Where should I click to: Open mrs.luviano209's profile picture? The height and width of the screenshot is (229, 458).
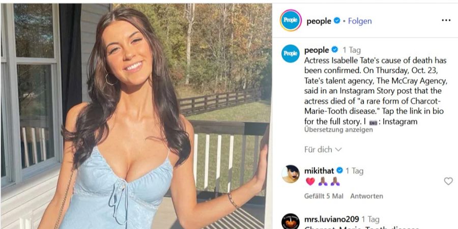291,221
